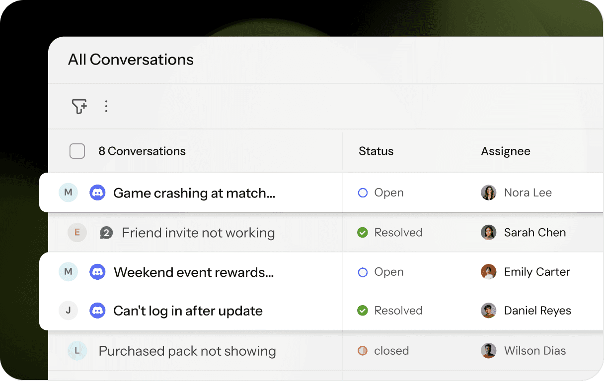Click Resolved checkmark icon on Can't log in row

click(363, 311)
